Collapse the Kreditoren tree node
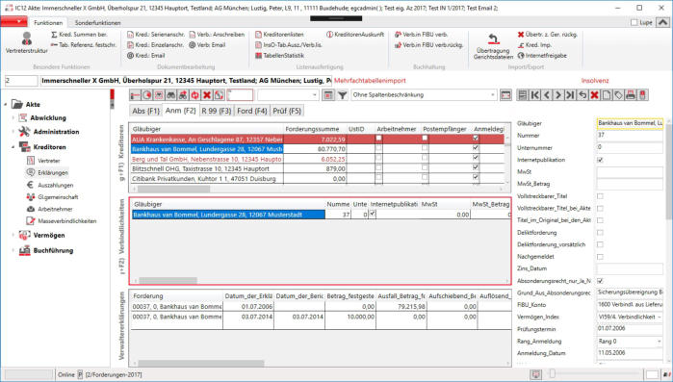Image resolution: width=673 pixels, height=382 pixels. [x=13, y=147]
